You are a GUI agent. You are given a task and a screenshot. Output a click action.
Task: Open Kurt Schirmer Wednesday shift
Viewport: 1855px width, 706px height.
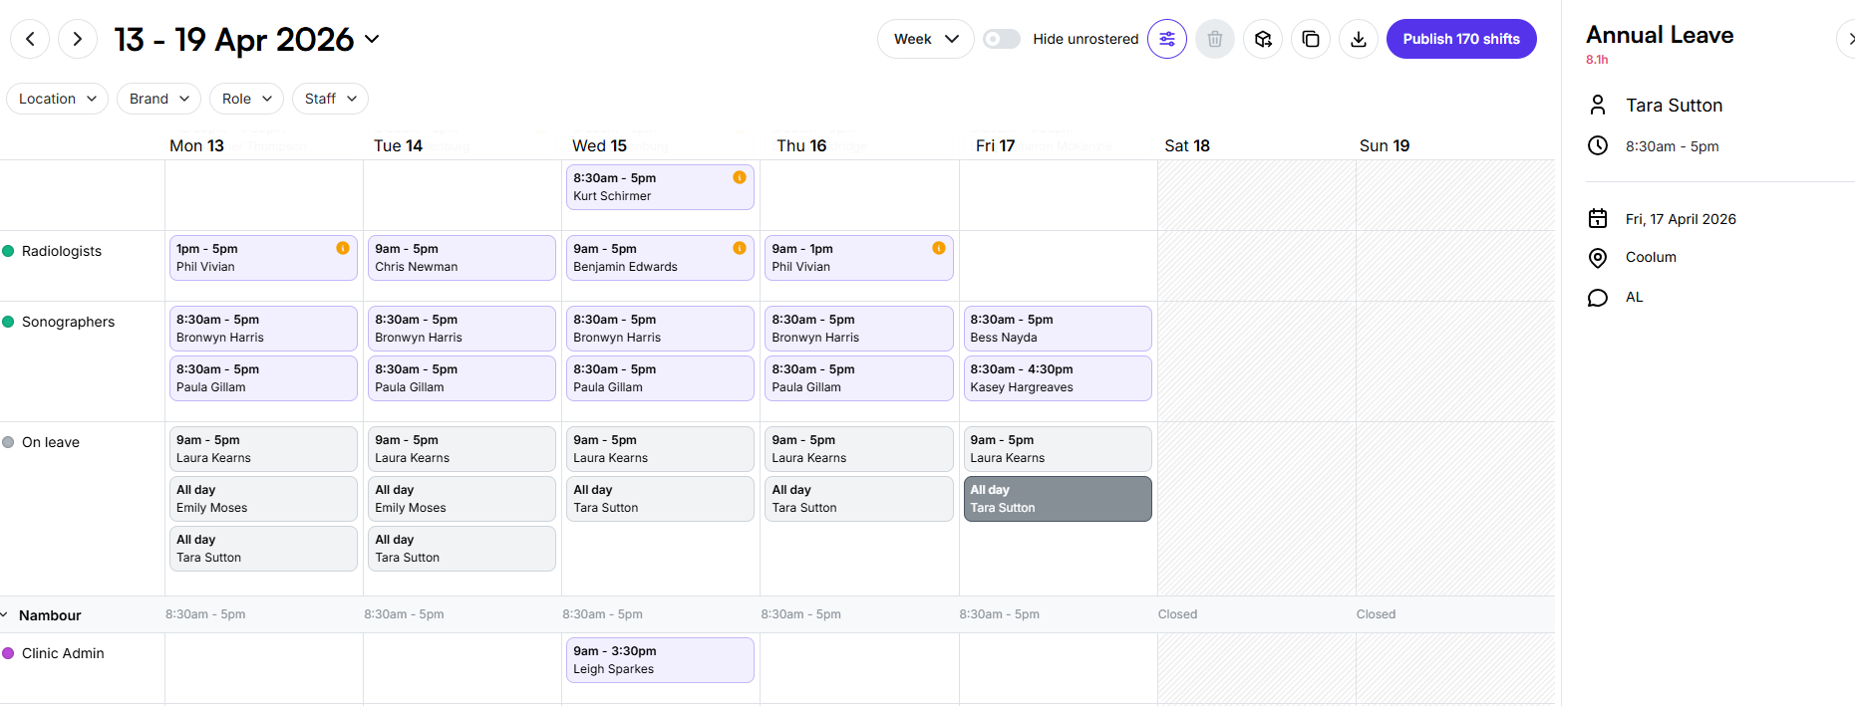pos(660,187)
